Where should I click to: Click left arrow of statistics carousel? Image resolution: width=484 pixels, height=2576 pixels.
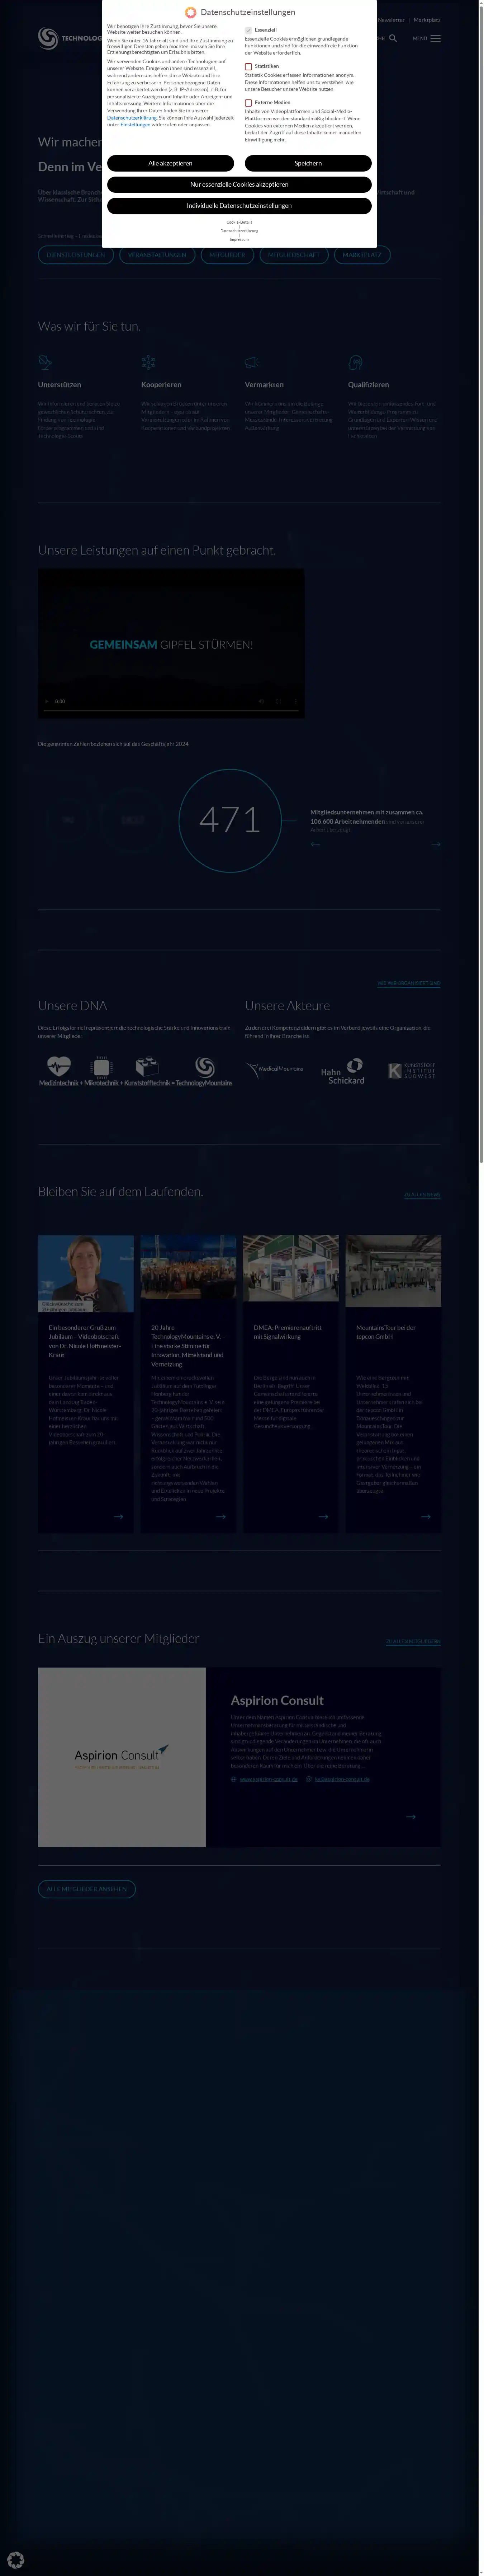tap(315, 844)
